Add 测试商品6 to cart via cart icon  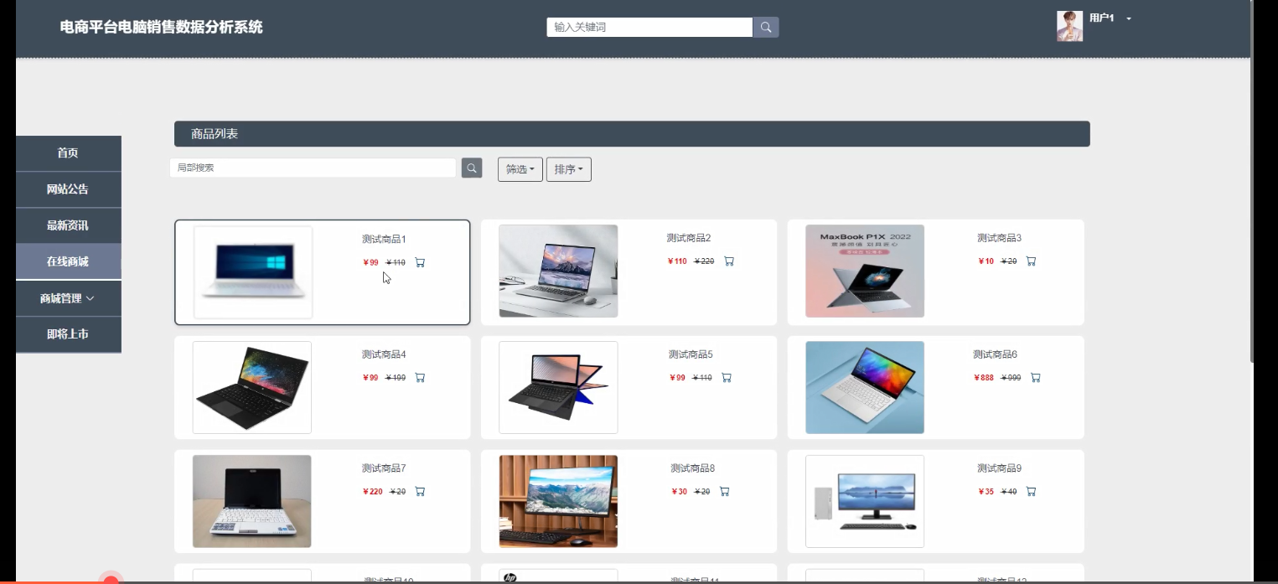(1035, 378)
